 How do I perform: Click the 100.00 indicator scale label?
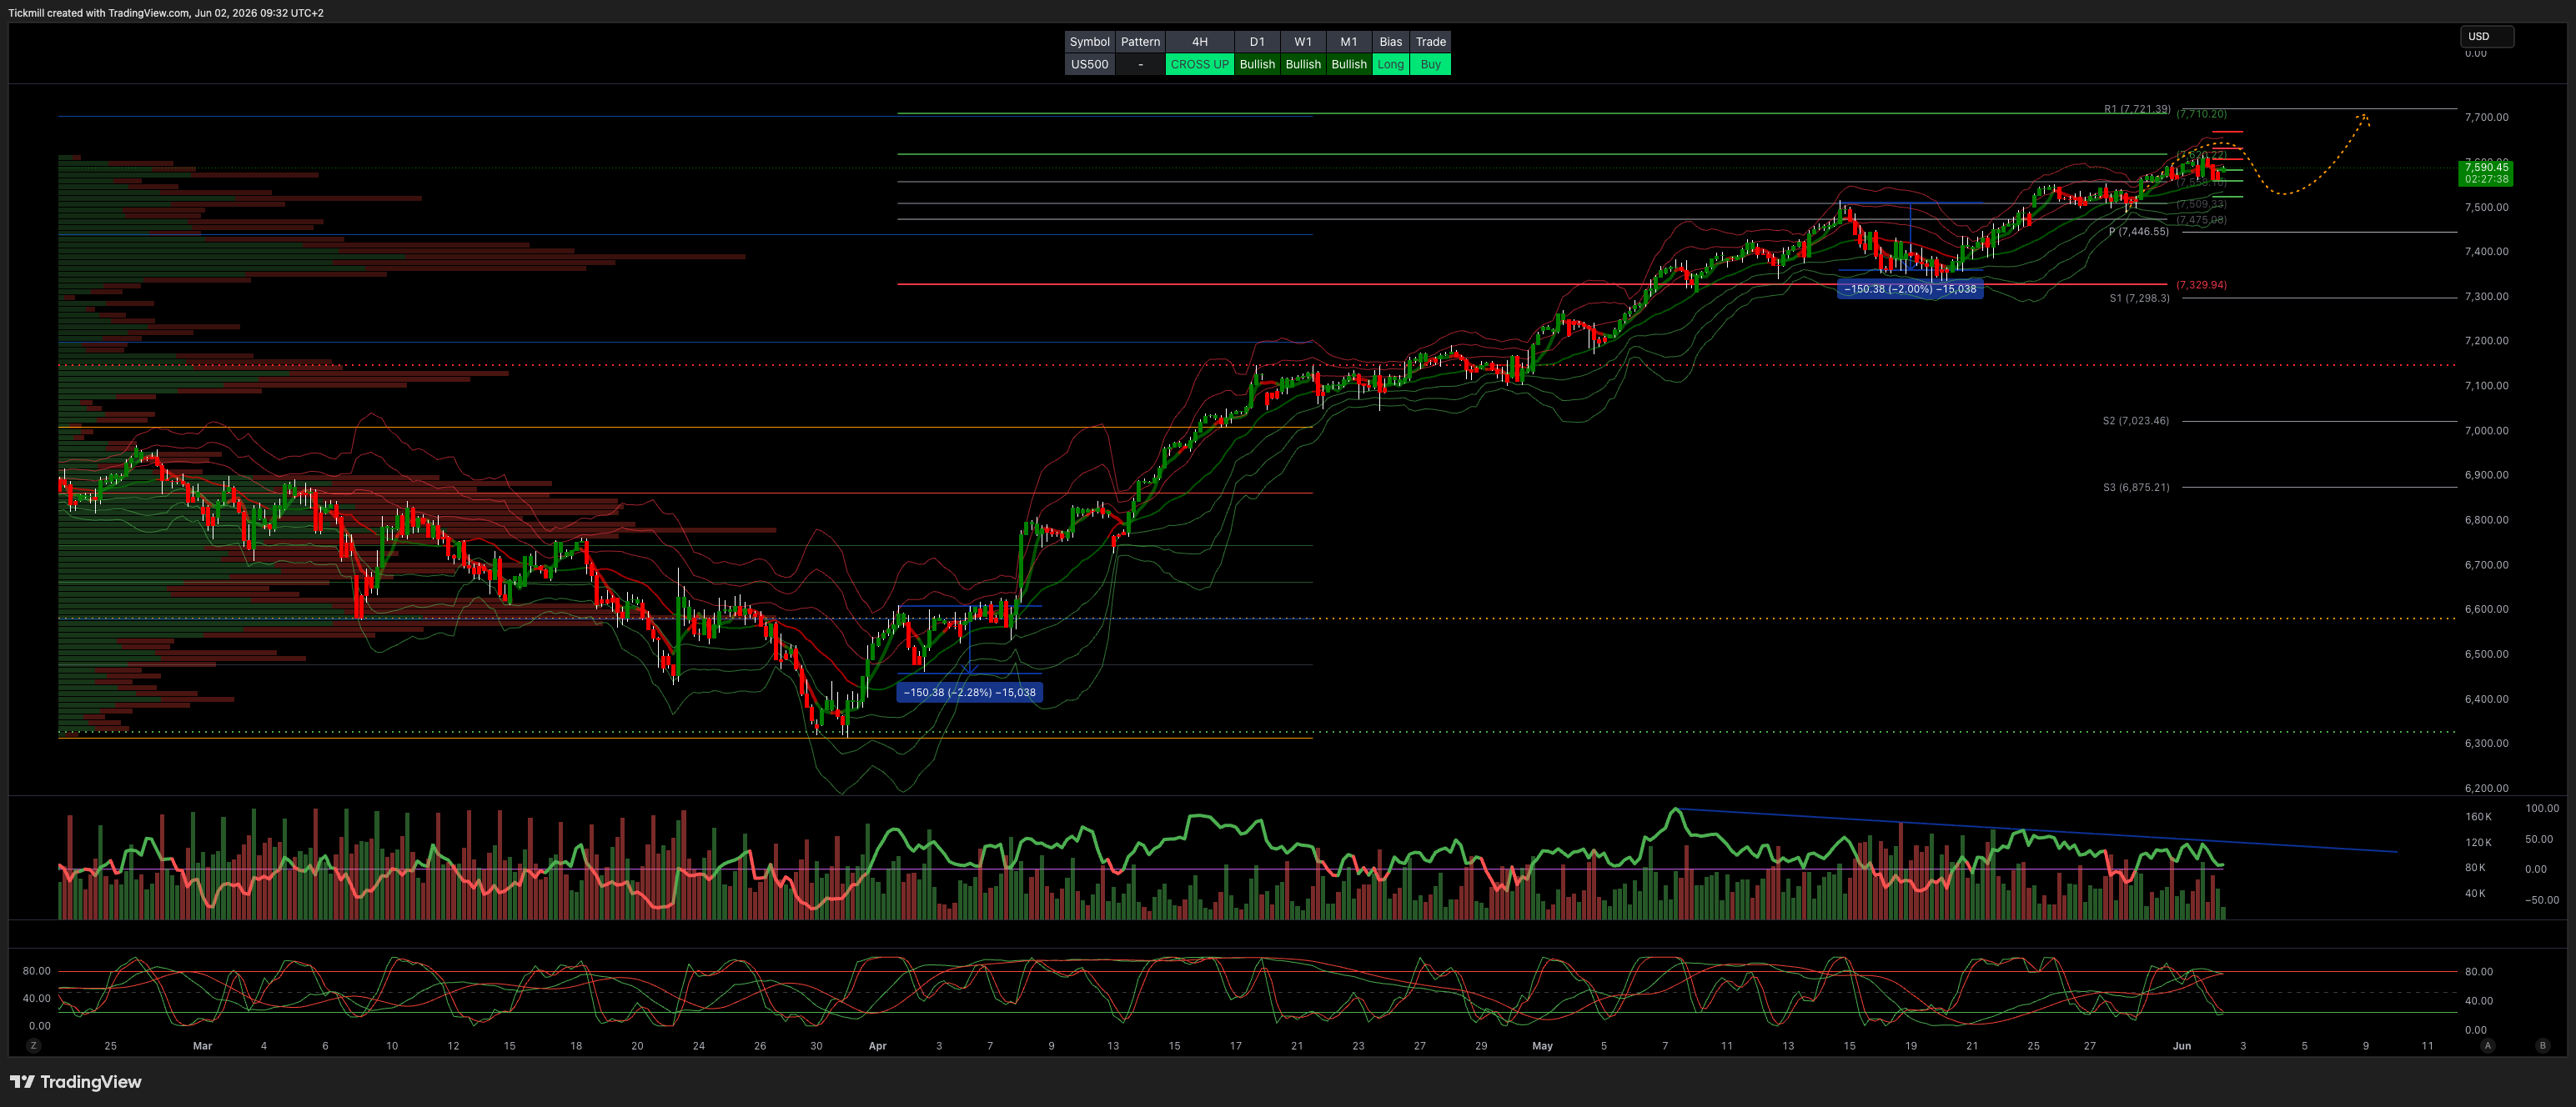2542,808
